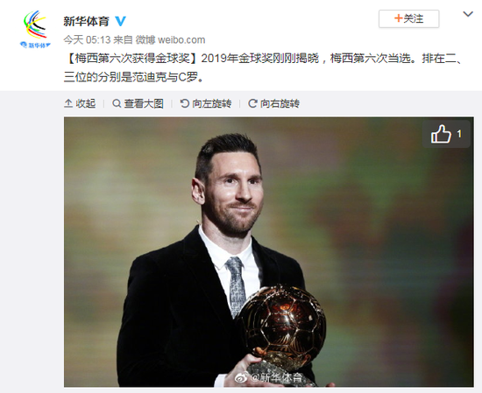Click the orange plus icon in 关注
This screenshot has width=482, height=393.
tap(399, 18)
